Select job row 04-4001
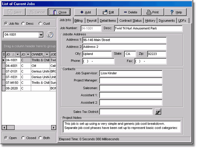Image resolution: width=197 pixels, height=148 pixels. [x=29, y=66]
